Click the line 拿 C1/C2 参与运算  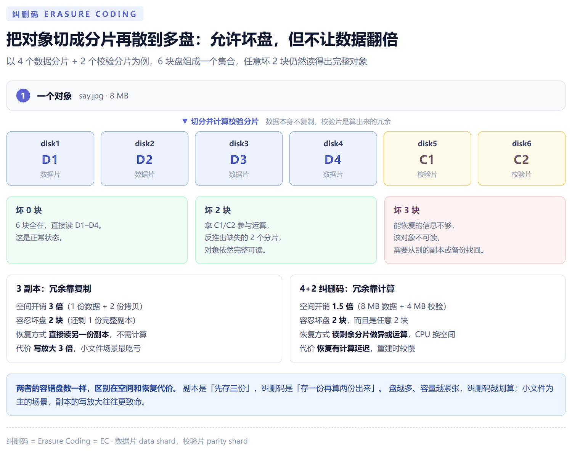pyautogui.click(x=237, y=225)
